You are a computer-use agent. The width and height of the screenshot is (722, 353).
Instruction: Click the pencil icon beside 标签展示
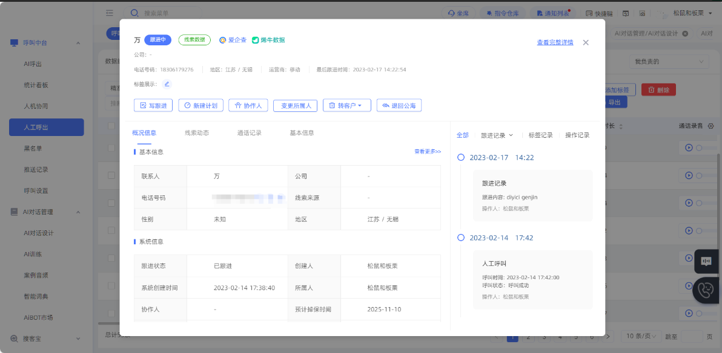pyautogui.click(x=167, y=84)
